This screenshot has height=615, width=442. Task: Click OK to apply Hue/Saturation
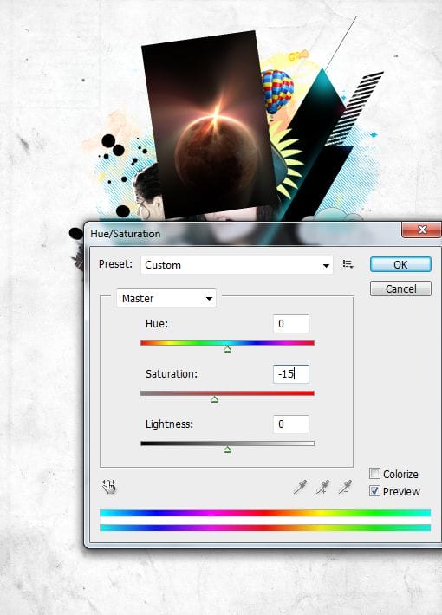coord(400,264)
